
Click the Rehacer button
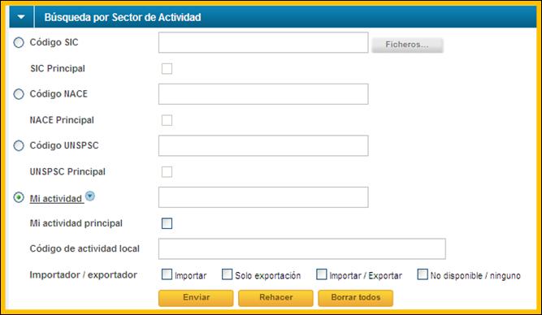(x=275, y=298)
